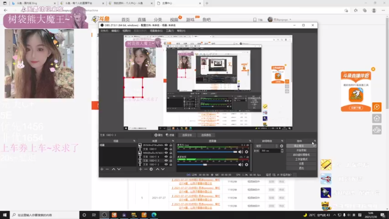The image size is (389, 219).
Task: Pop out the Audio Mixer dock with its header icon
Action: tap(250, 141)
